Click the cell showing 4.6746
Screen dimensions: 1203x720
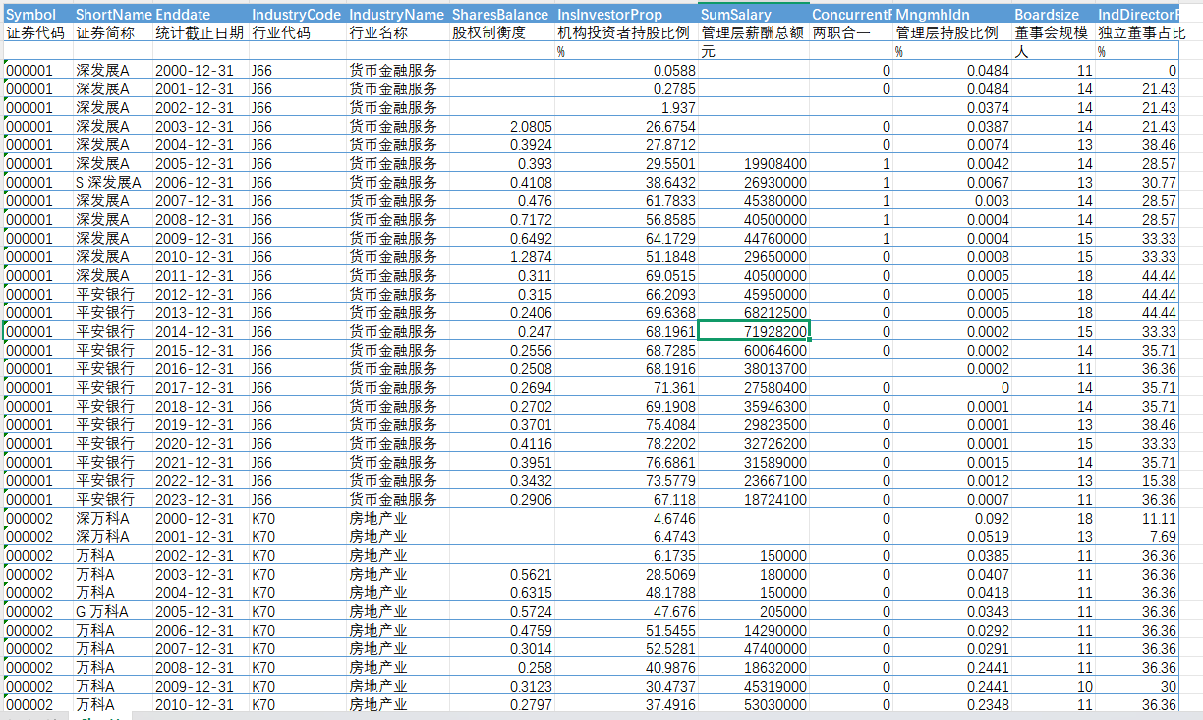coord(626,518)
